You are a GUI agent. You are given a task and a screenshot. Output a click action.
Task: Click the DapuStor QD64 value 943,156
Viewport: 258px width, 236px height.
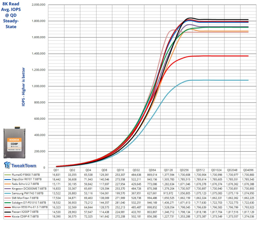point(152,179)
